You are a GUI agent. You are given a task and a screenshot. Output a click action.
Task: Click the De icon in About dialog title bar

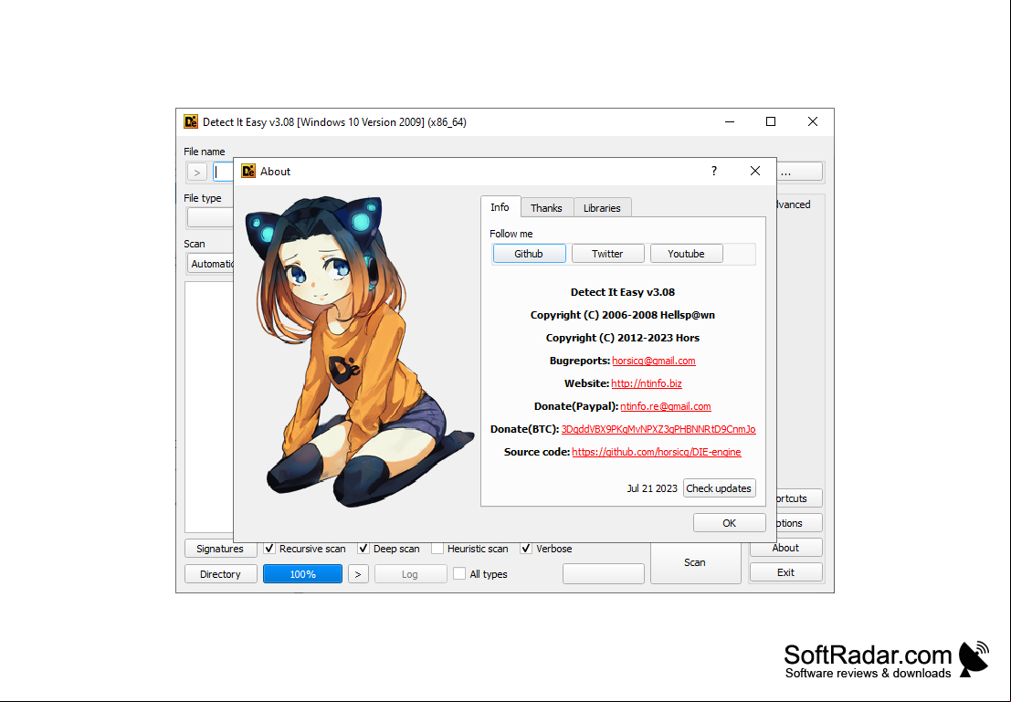[248, 171]
